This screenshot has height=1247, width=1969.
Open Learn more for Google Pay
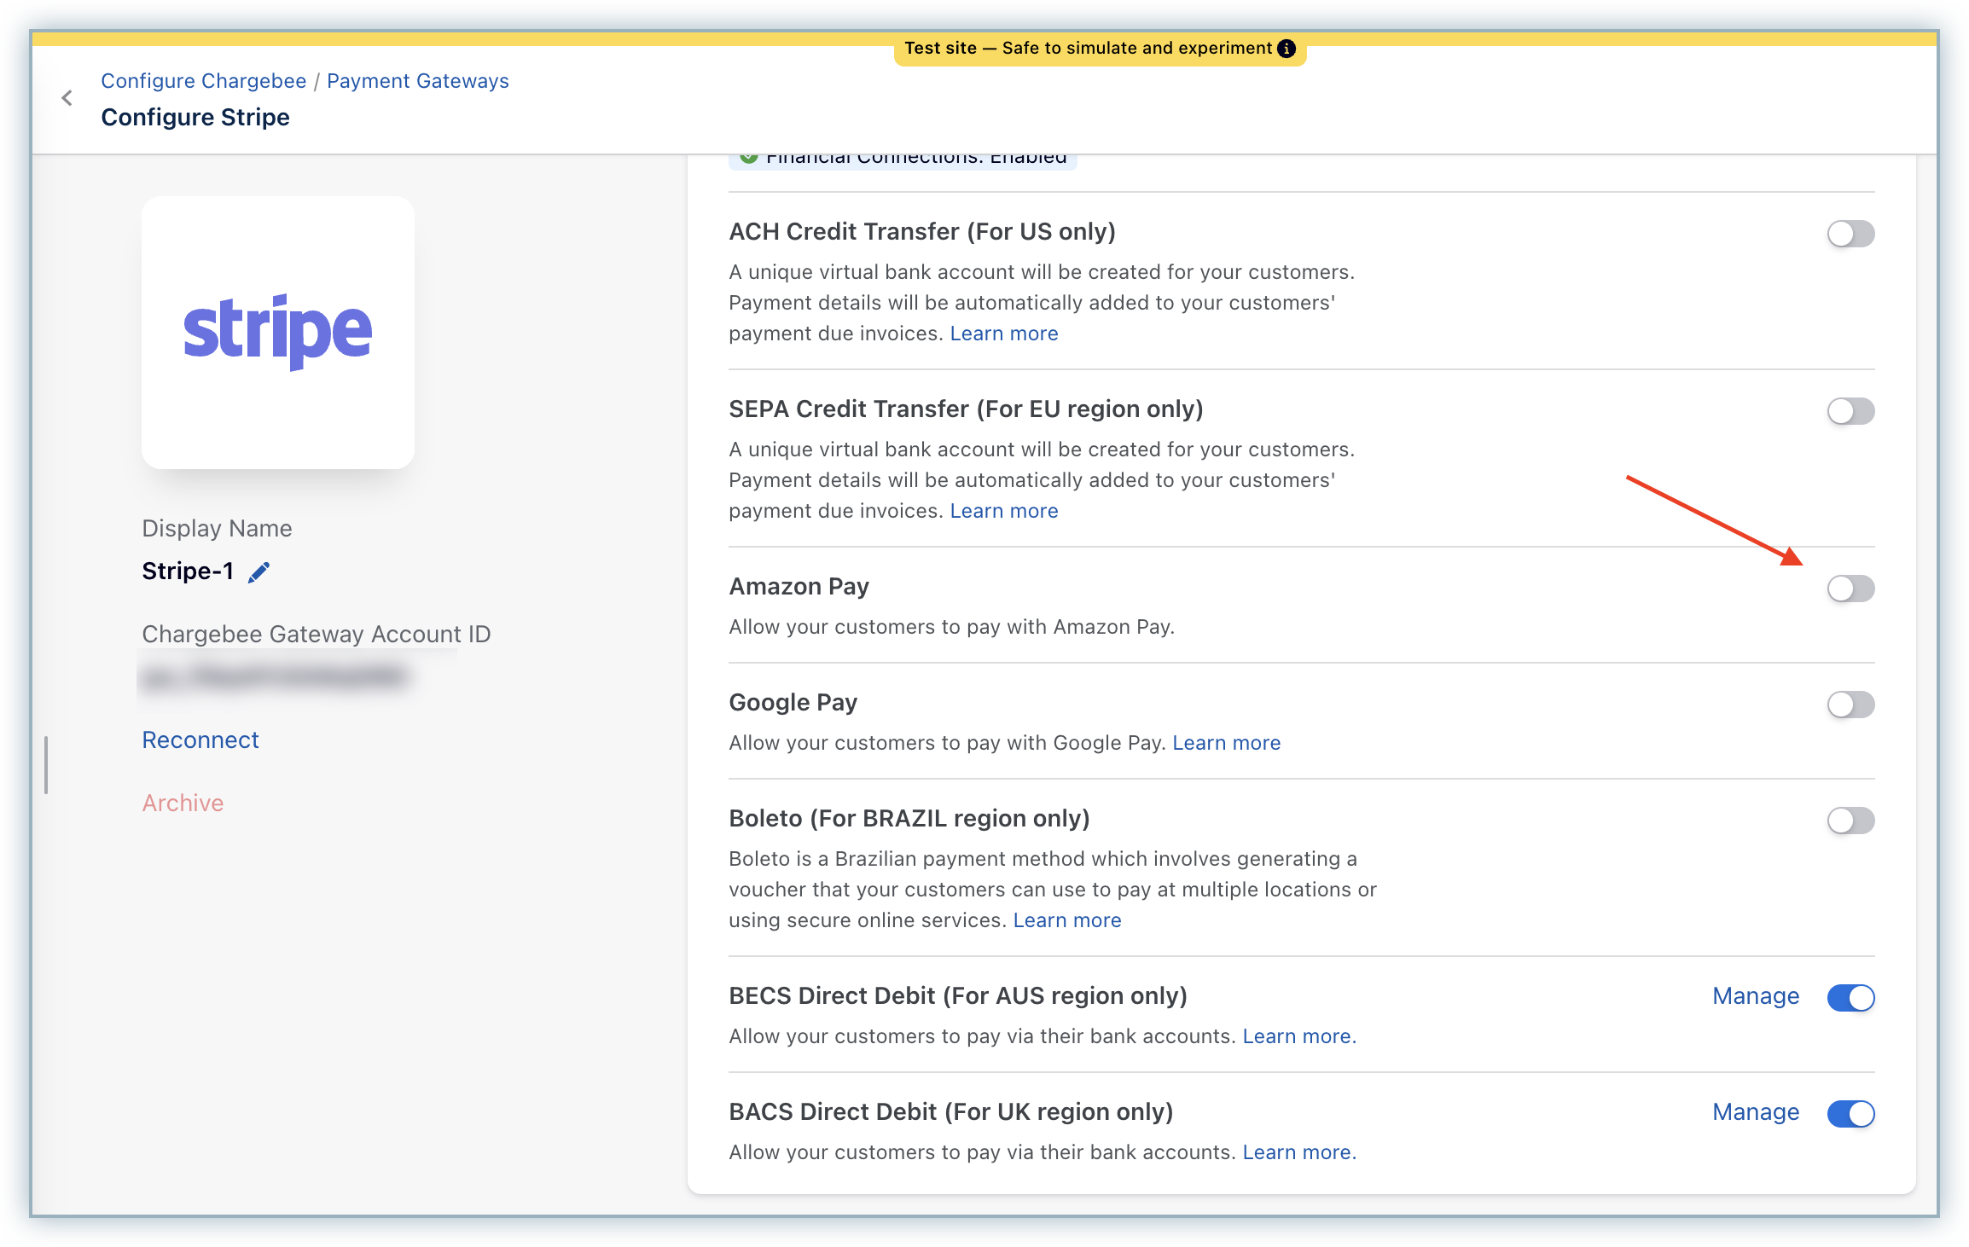(1226, 743)
